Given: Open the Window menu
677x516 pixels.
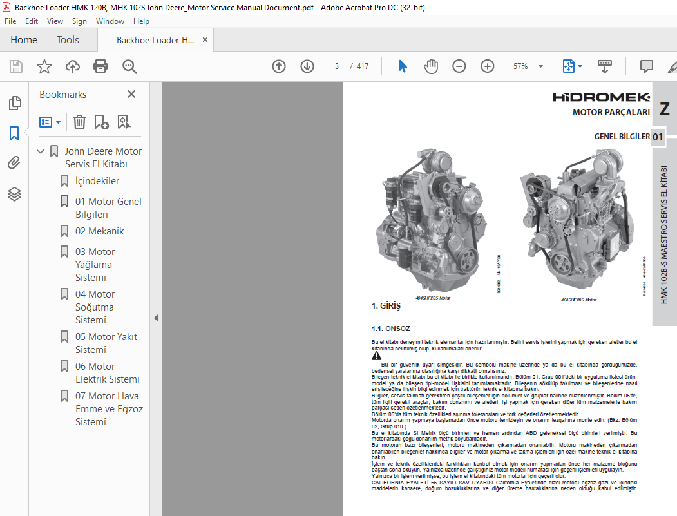Looking at the screenshot, I should point(110,21).
